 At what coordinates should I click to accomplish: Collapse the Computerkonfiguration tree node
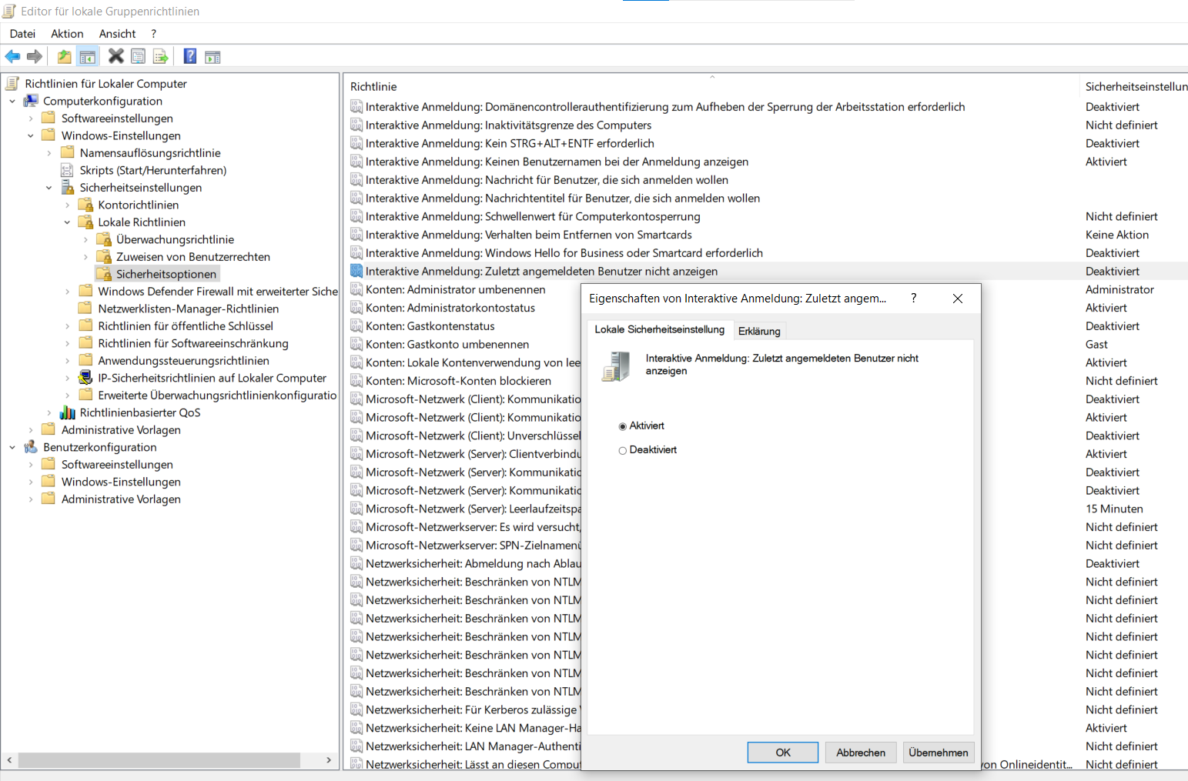tap(12, 101)
